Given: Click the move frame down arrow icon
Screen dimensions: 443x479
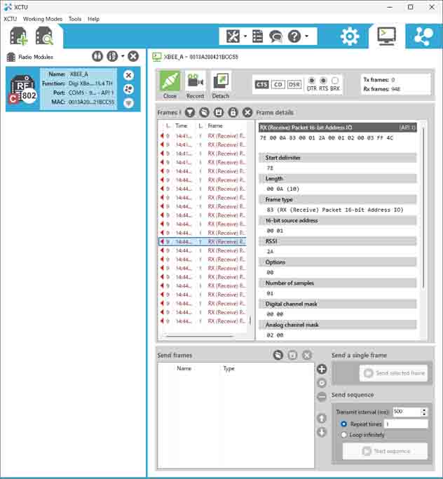Looking at the screenshot, I should pos(322,432).
